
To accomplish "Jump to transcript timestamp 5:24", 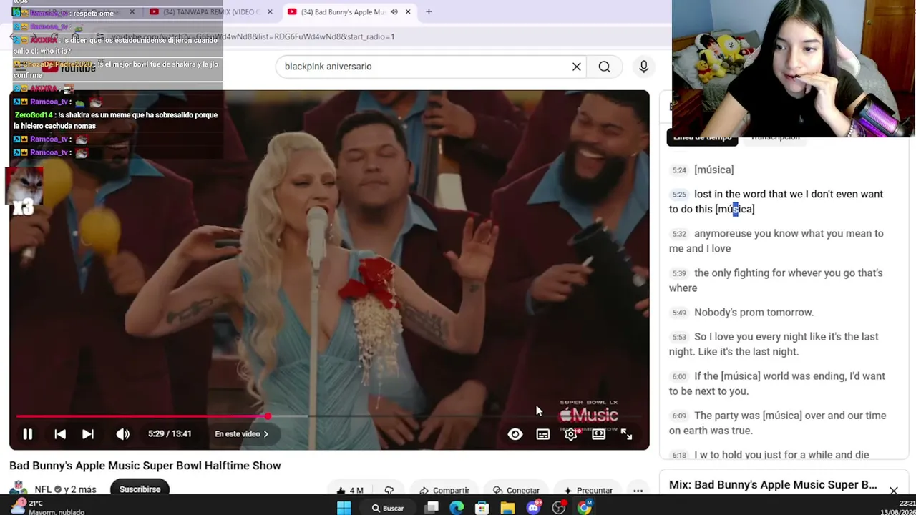I will click(x=679, y=170).
